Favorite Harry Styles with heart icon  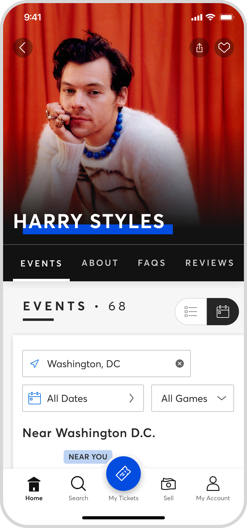224,48
